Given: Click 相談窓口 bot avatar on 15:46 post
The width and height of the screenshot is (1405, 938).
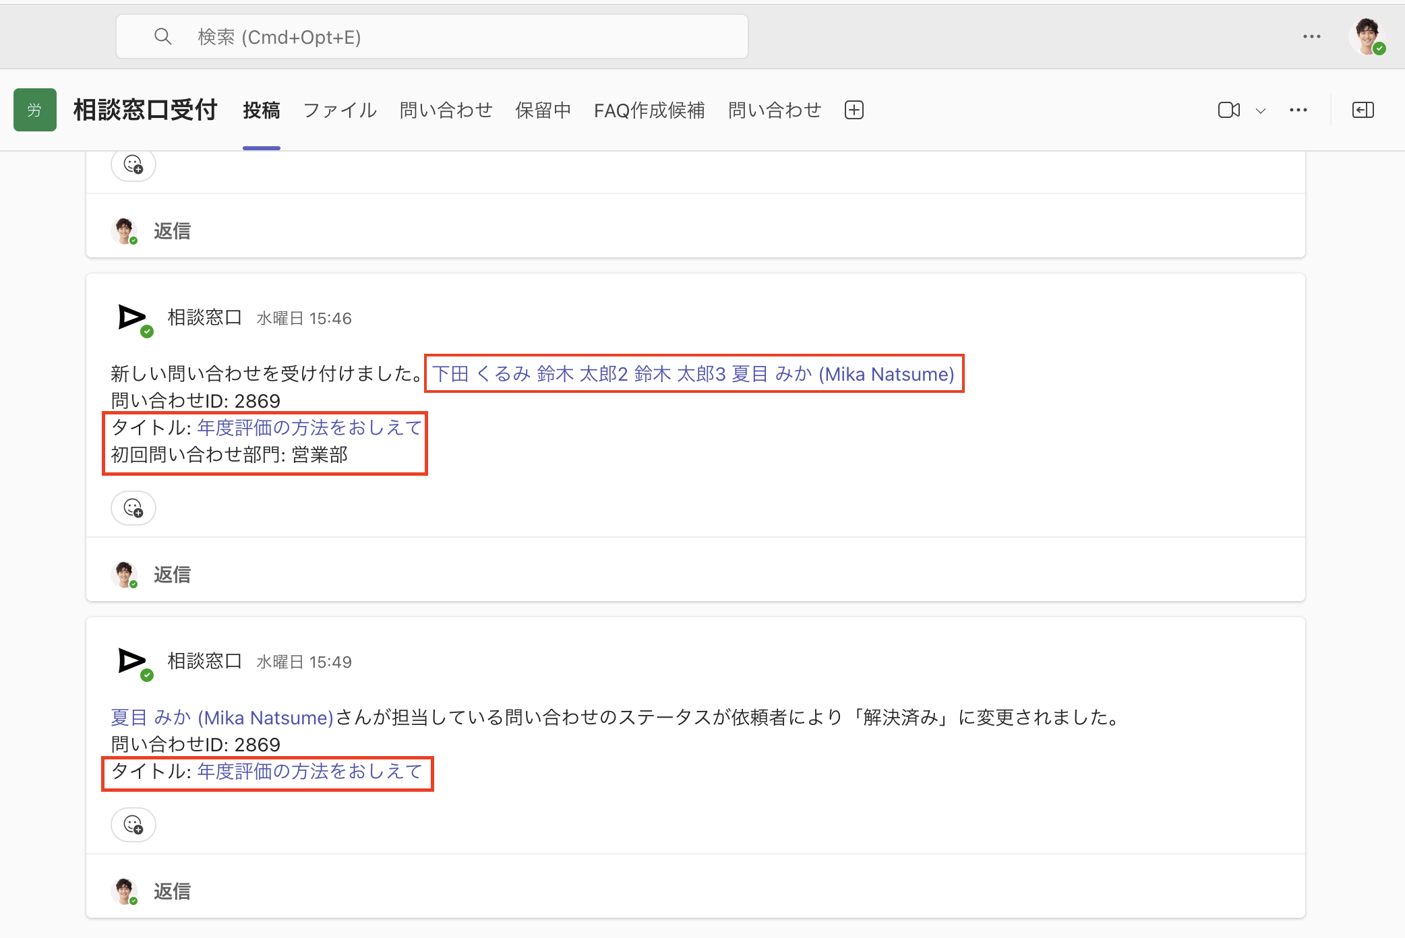Looking at the screenshot, I should (132, 317).
